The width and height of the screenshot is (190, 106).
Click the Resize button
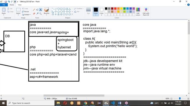(26, 11)
